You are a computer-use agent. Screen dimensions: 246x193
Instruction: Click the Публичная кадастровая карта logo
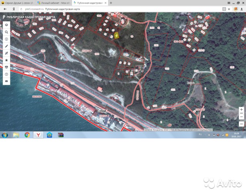coord(29,17)
